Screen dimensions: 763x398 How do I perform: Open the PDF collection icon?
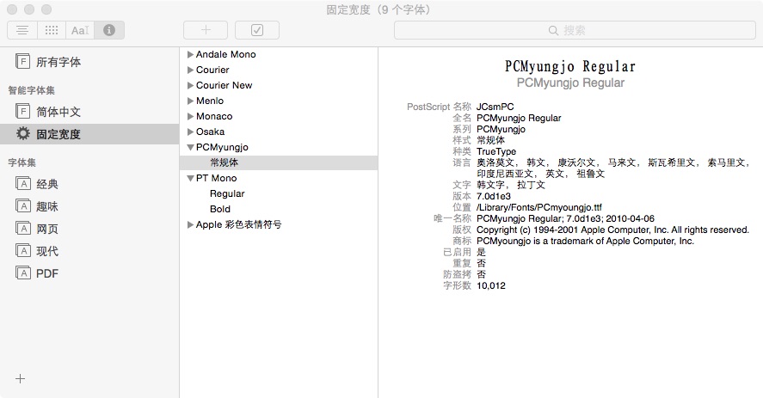point(23,273)
